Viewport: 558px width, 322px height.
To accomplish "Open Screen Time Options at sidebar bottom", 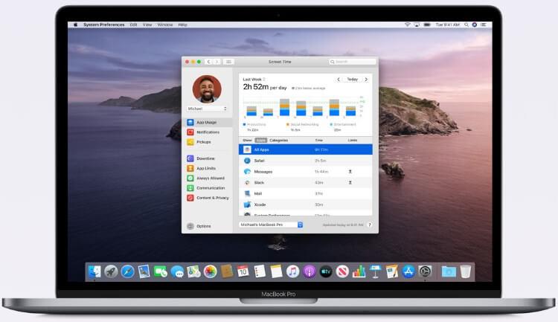I will [x=199, y=226].
